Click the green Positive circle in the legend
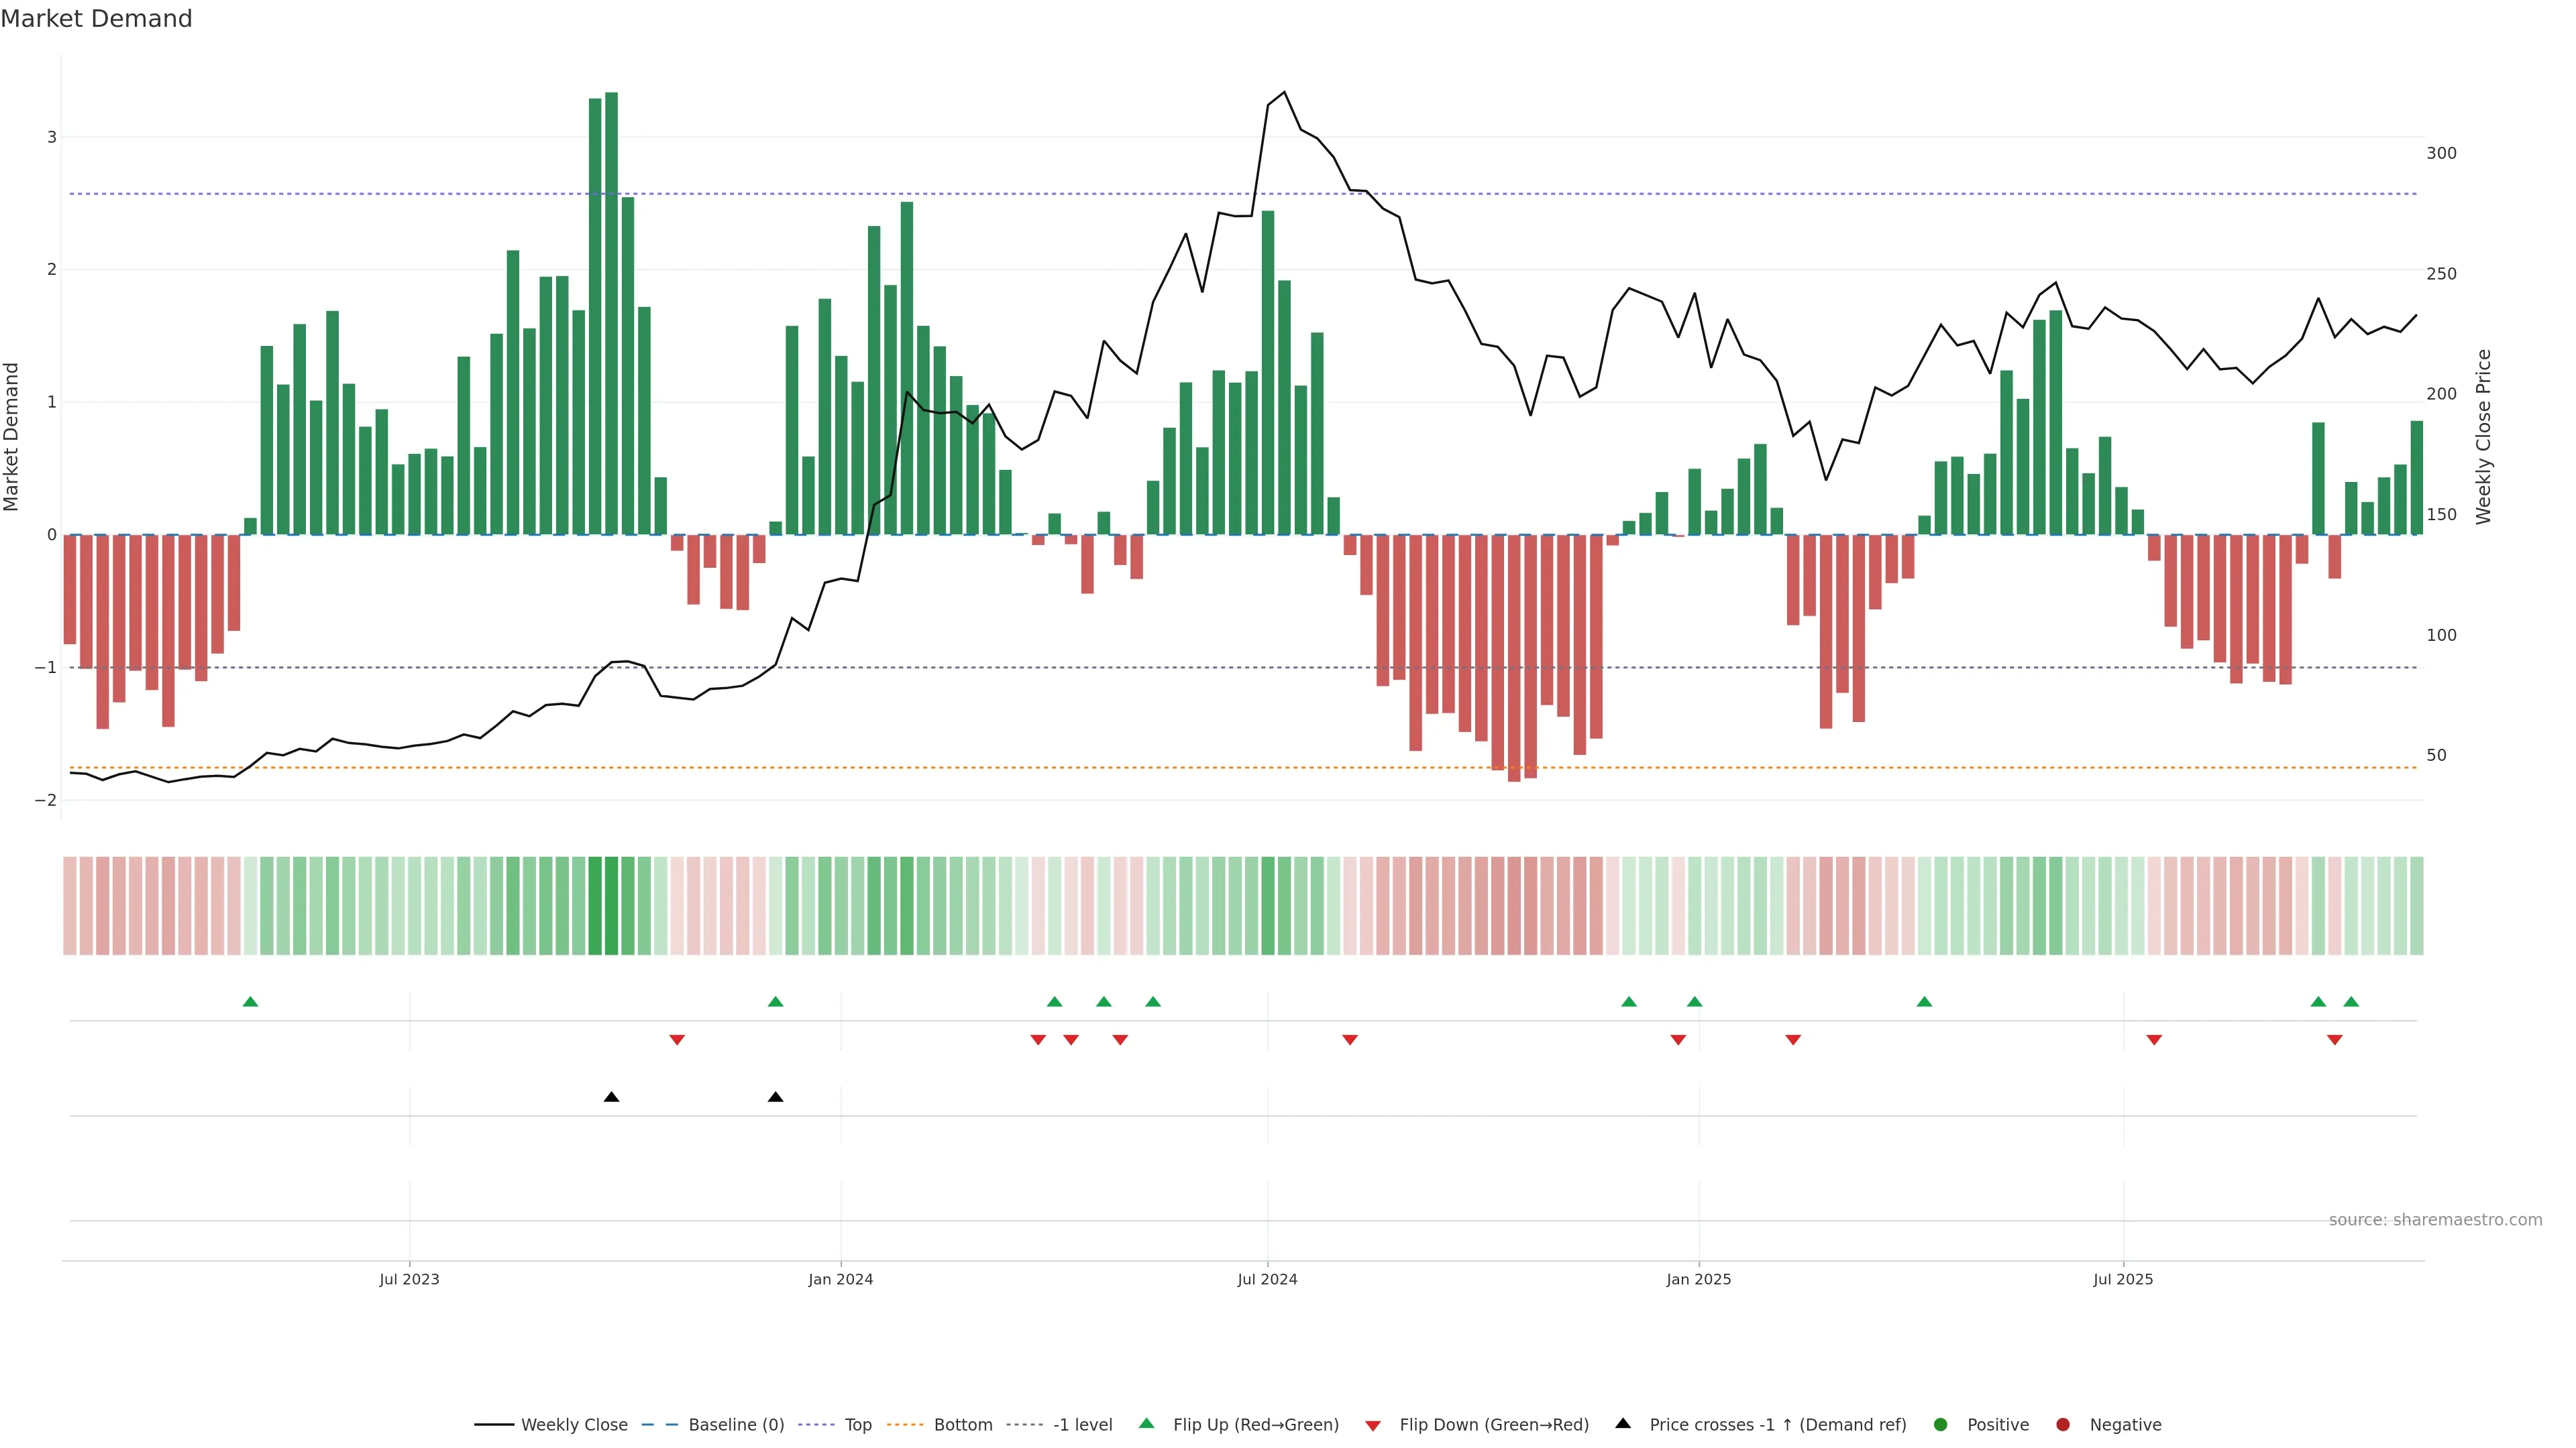This screenshot has width=2576, height=1448. point(1941,1424)
